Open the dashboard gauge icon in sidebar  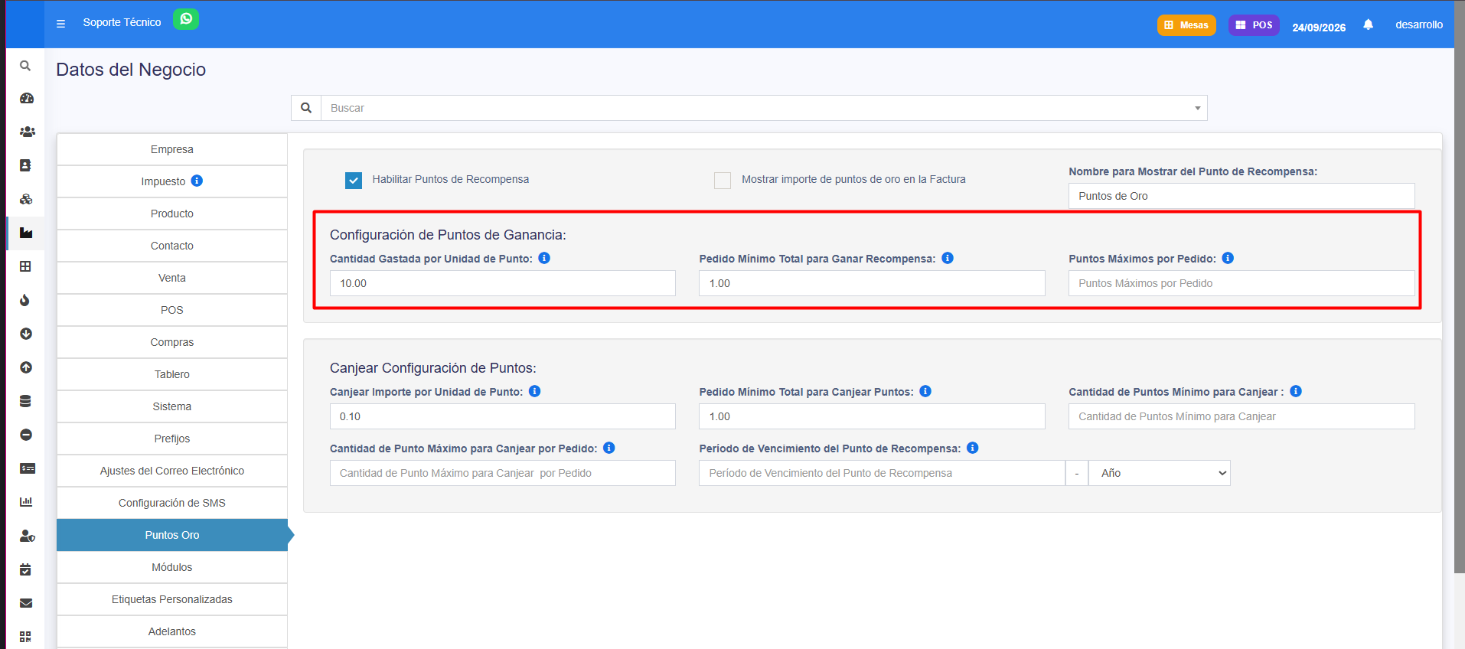(27, 98)
